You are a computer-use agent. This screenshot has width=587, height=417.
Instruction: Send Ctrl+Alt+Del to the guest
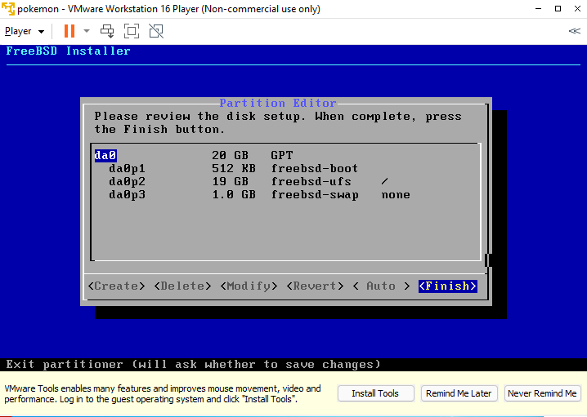click(107, 31)
